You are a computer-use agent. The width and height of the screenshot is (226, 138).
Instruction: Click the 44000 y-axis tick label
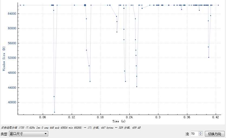(12, 88)
